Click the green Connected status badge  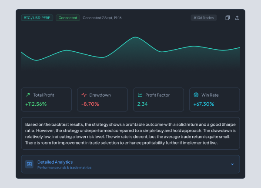point(68,18)
